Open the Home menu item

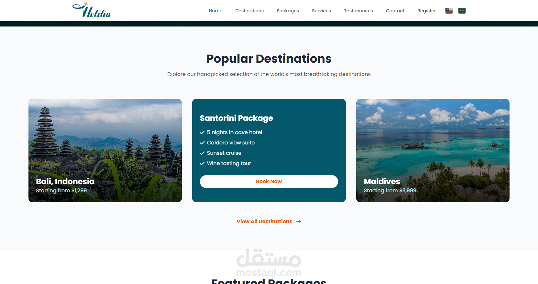click(215, 11)
